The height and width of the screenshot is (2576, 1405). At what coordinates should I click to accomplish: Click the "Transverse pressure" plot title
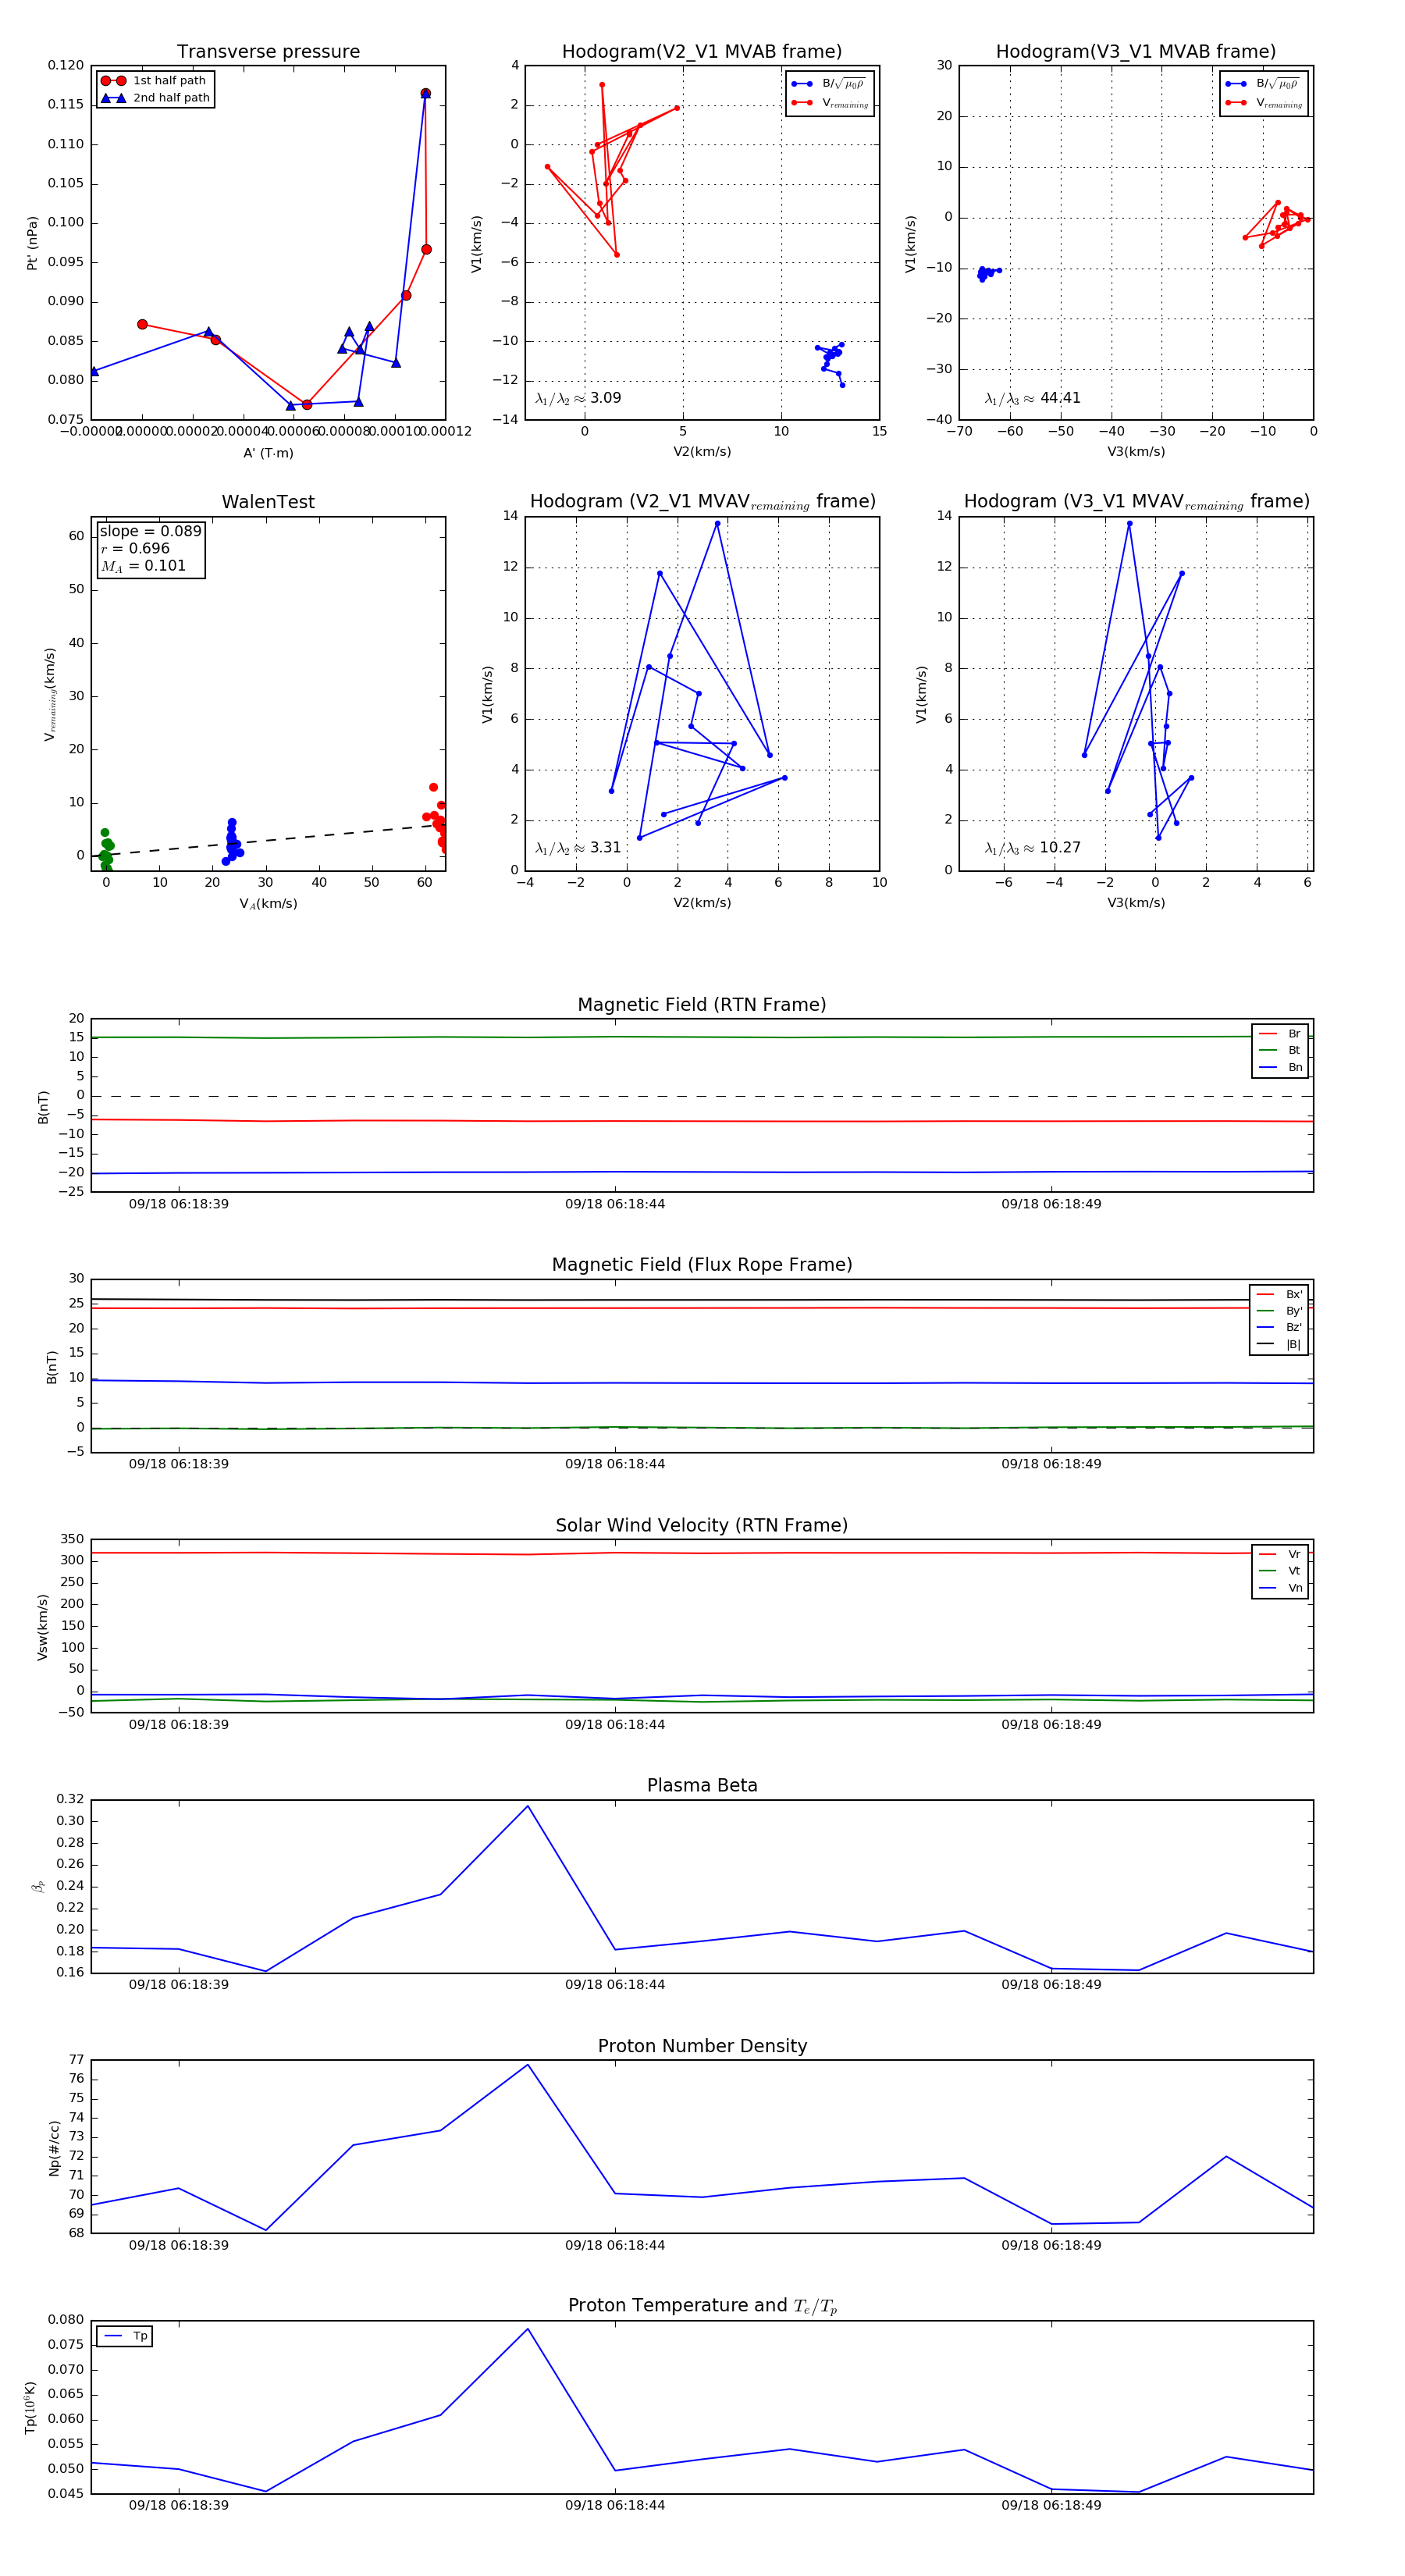point(268,52)
